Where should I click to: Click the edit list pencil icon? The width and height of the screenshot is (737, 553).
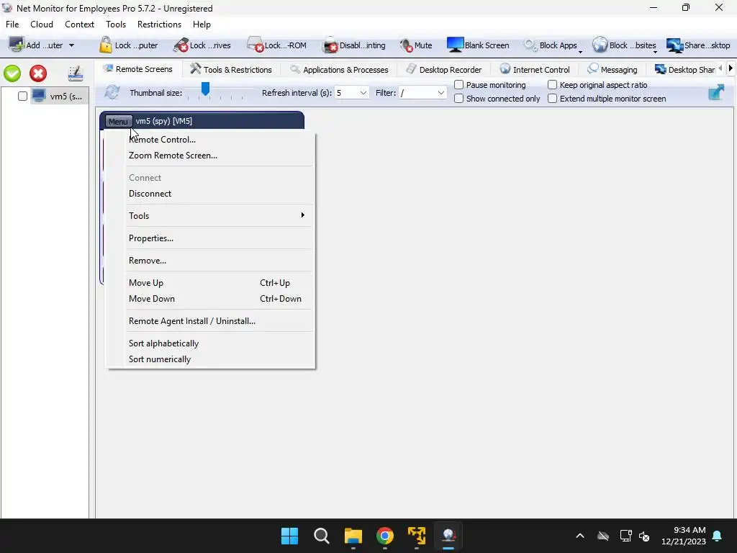(75, 73)
